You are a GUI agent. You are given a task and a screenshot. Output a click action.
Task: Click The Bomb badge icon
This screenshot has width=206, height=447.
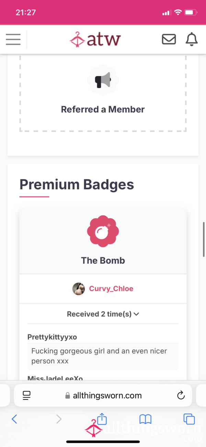click(103, 231)
